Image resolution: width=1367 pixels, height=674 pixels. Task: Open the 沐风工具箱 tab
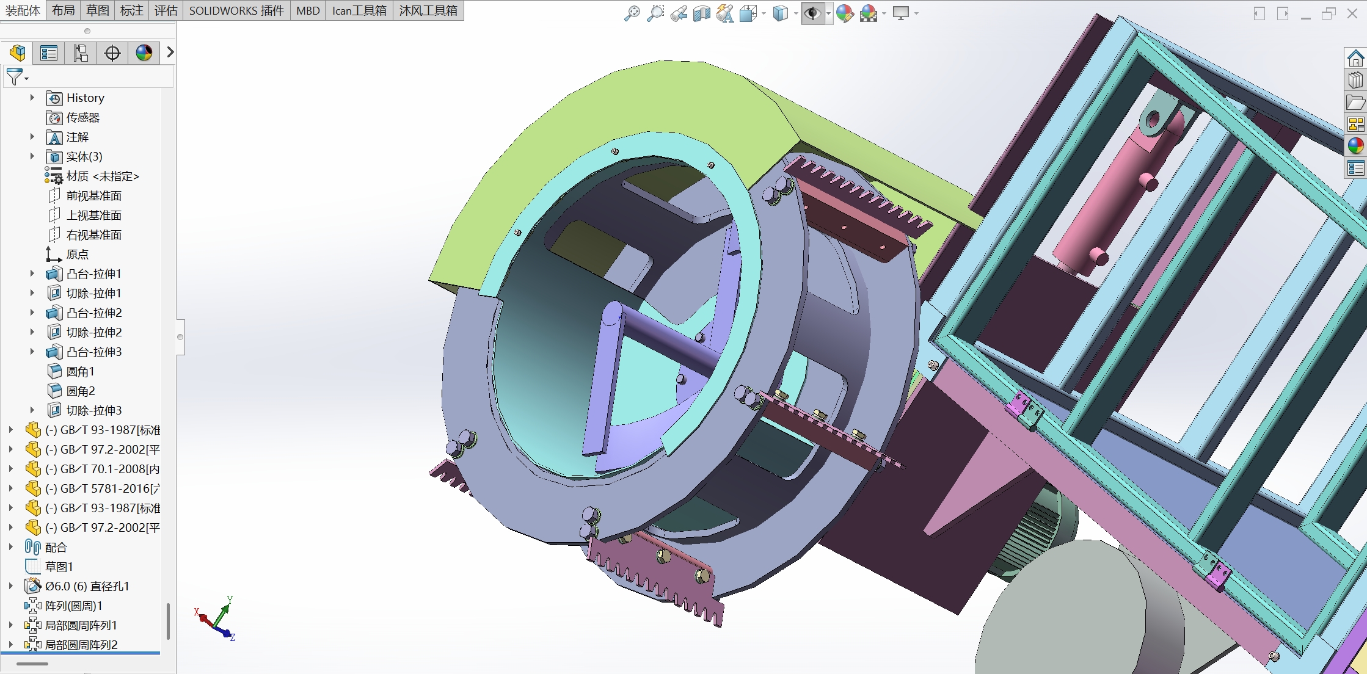pos(428,10)
